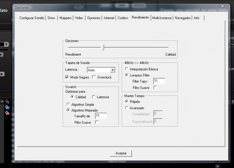Open the Opciones tab
234x168 pixels.
click(x=94, y=18)
